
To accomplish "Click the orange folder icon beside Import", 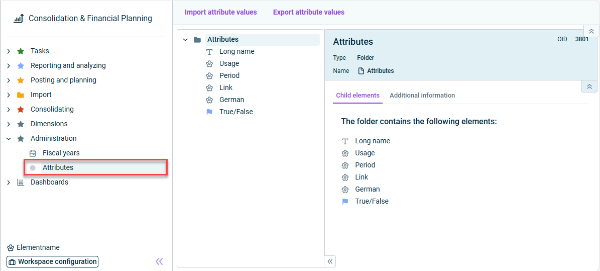I will pos(21,95).
